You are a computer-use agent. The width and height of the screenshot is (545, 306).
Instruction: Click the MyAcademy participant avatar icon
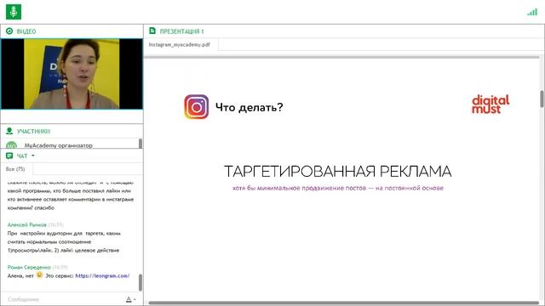(x=11, y=145)
